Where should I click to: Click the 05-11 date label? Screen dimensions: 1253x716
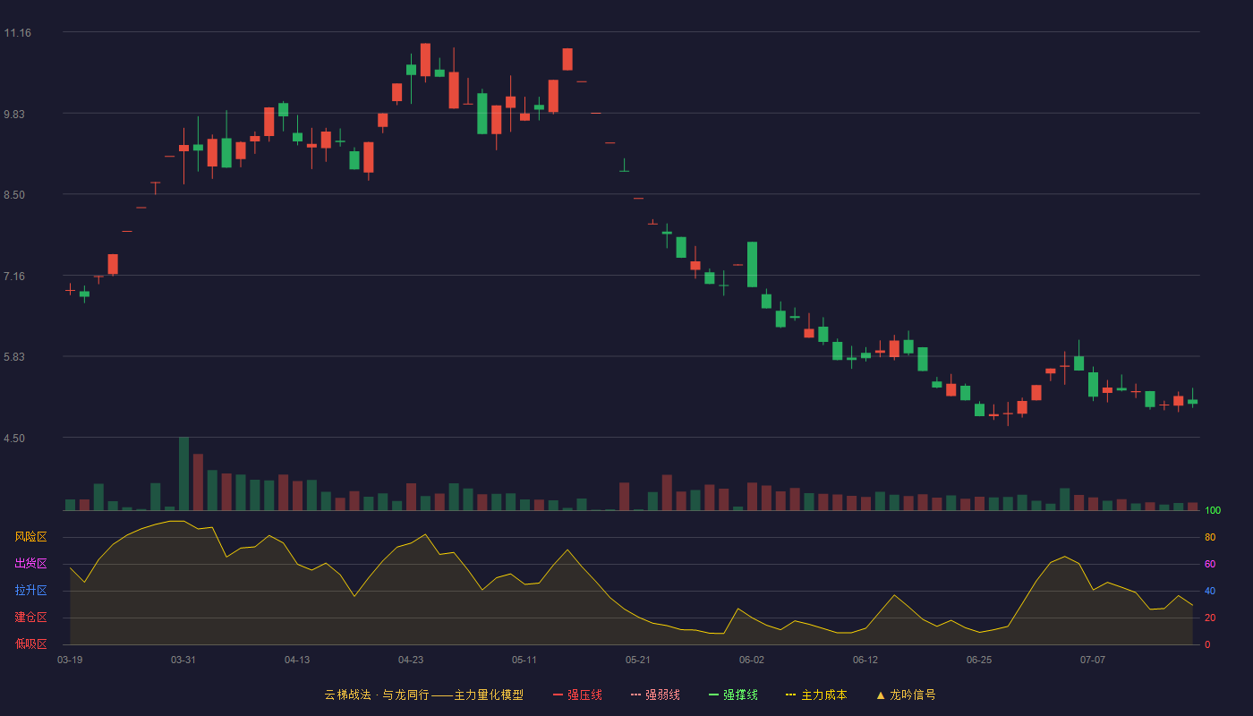point(524,660)
